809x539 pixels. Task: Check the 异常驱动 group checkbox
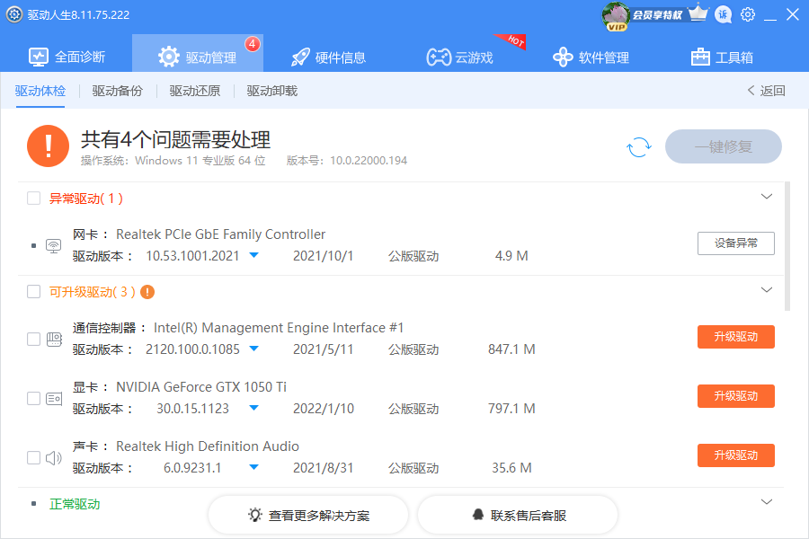pos(33,198)
